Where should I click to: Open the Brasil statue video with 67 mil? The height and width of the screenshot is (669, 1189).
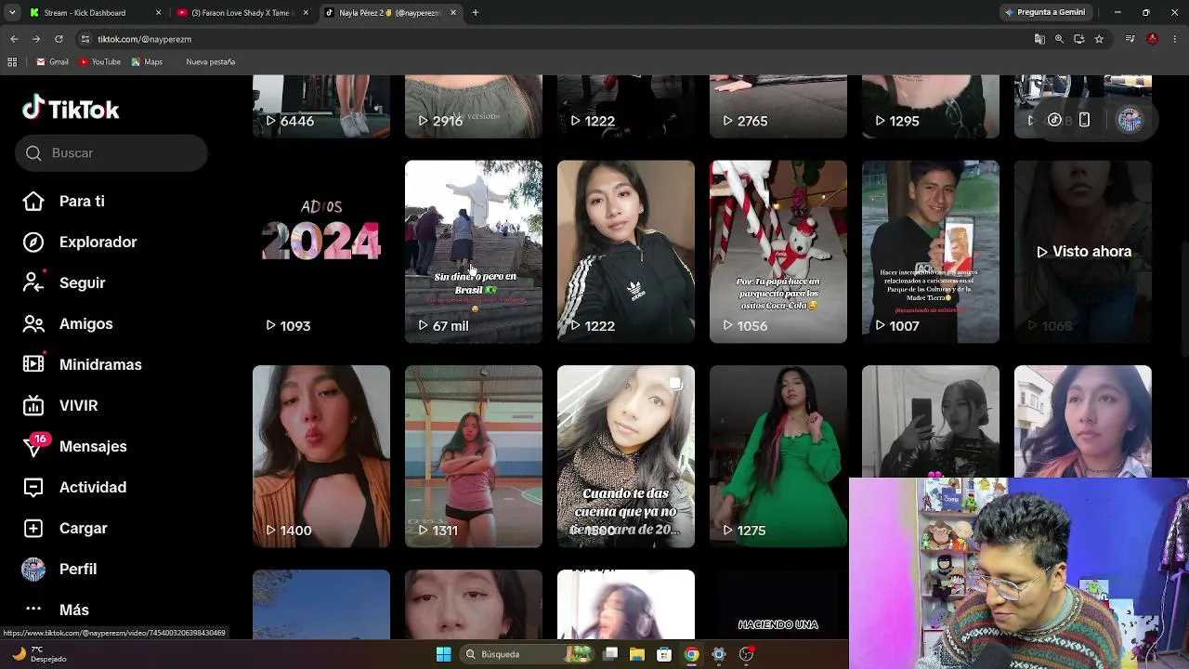[474, 252]
